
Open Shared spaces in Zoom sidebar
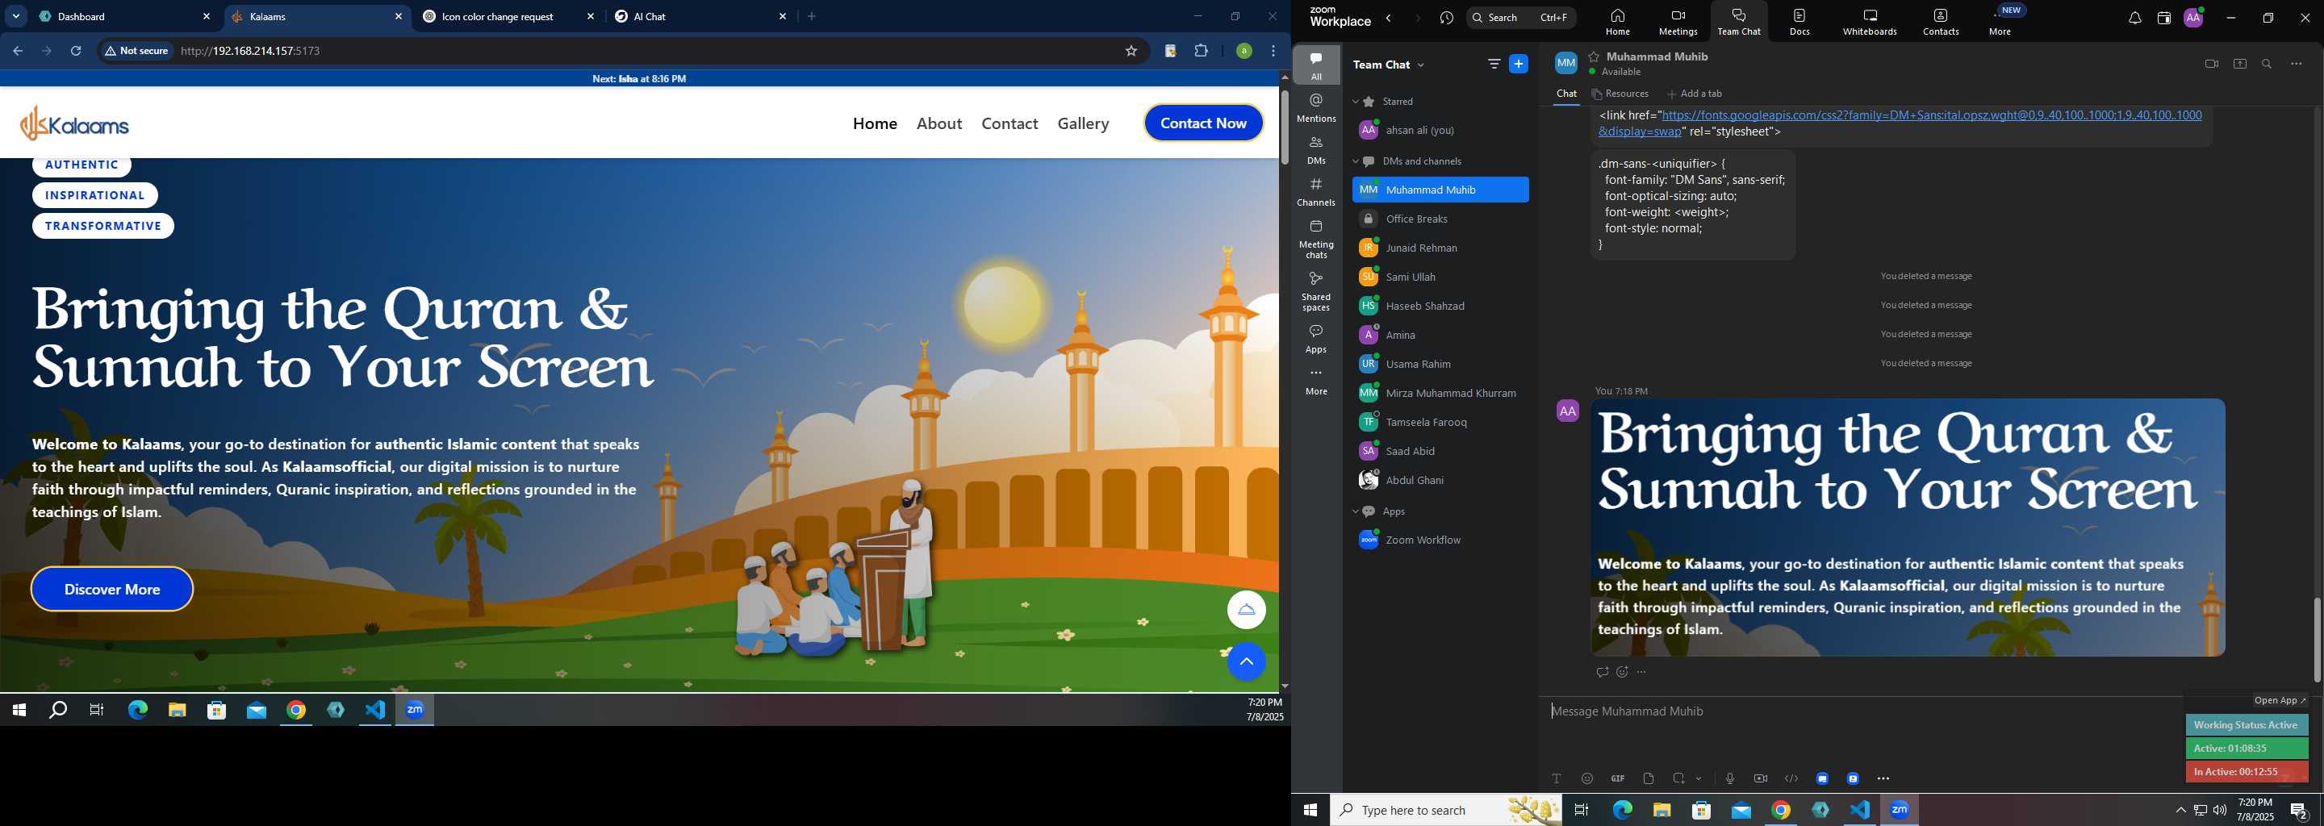coord(1316,290)
